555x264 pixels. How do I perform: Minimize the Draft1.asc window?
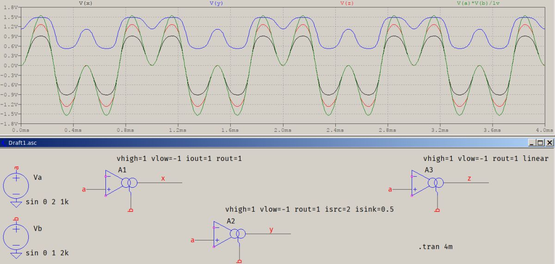tap(532, 143)
